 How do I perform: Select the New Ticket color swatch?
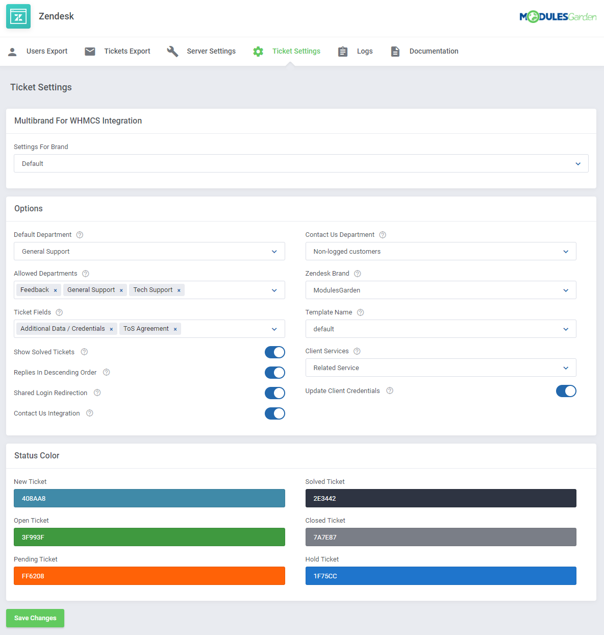149,498
